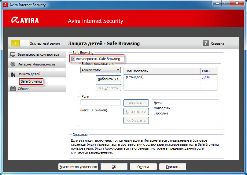Click the Отмена button
The height and width of the screenshot is (175, 247).
tap(143, 167)
